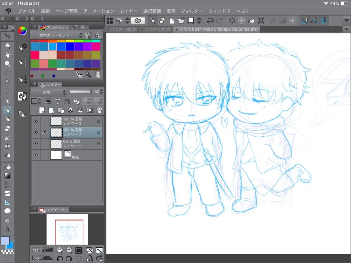The width and height of the screenshot is (351, 263).
Task: Select the Lasso selection tool
Action: coord(7,73)
